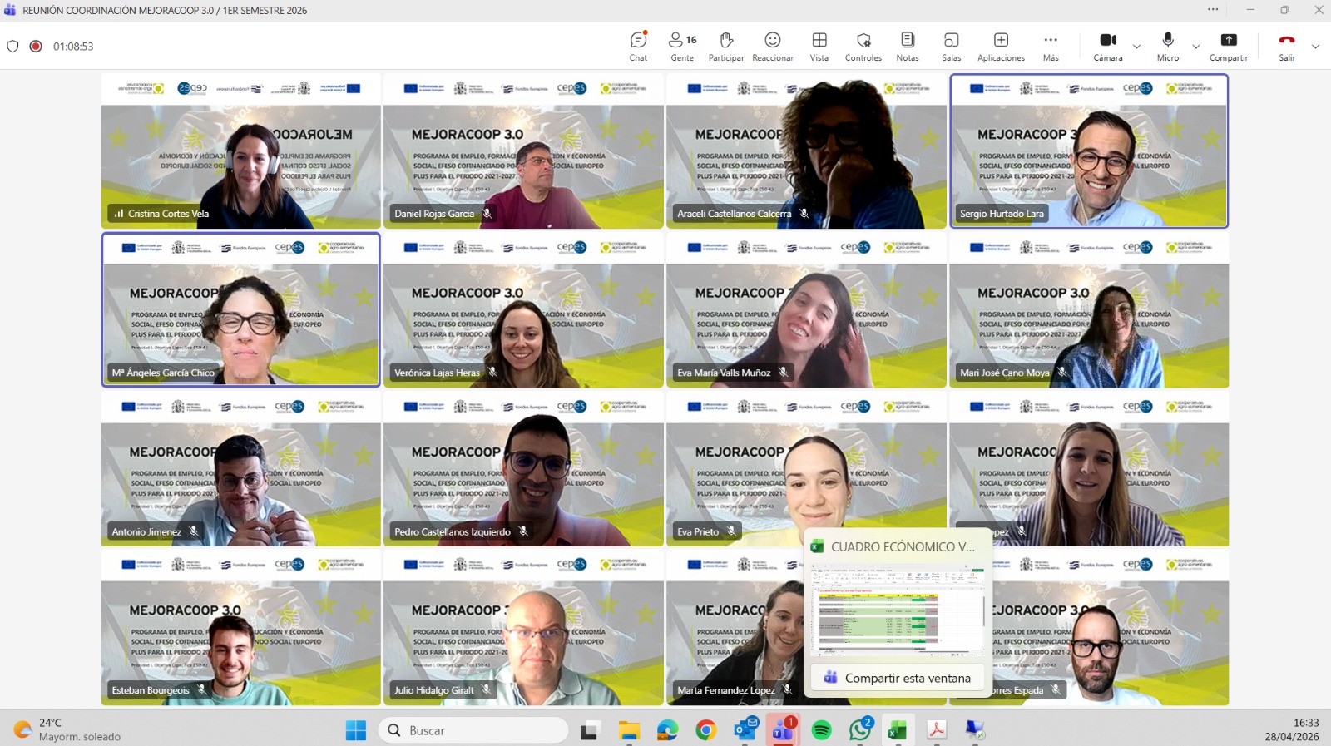Open the Reaccionar emoji menu
The height and width of the screenshot is (746, 1331).
click(x=772, y=46)
